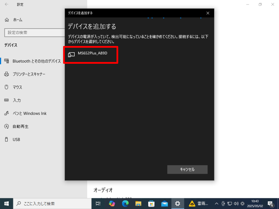
Task: Focus the 設定の検索 search field
Action: pyautogui.click(x=35, y=32)
